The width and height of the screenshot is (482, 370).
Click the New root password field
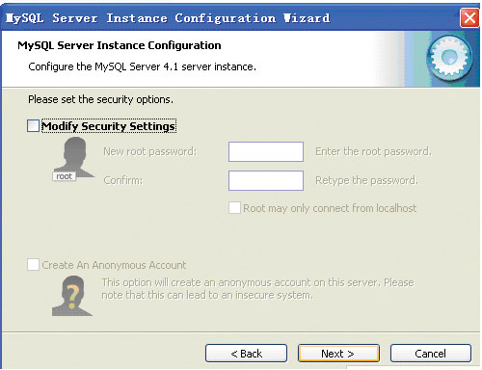(266, 151)
